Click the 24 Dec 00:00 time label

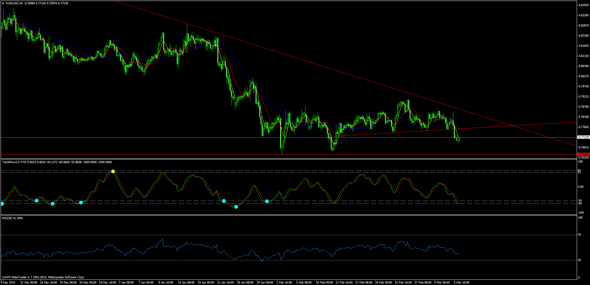pyautogui.click(x=88, y=283)
